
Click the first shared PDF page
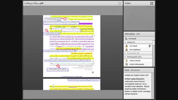(x=72, y=46)
